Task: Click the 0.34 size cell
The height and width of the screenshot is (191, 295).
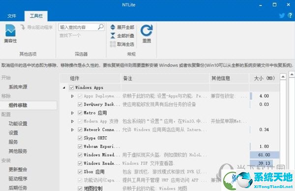Action: pos(265,130)
